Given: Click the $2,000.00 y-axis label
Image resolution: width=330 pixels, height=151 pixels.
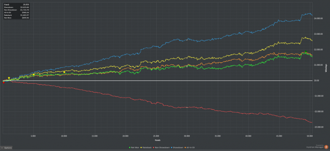Looking at the screenshot, I should pyautogui.click(x=318, y=50).
